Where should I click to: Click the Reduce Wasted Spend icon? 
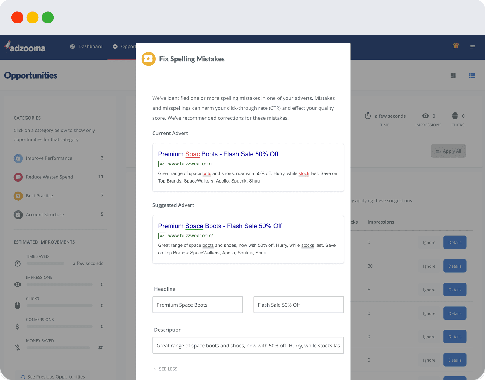pos(18,177)
